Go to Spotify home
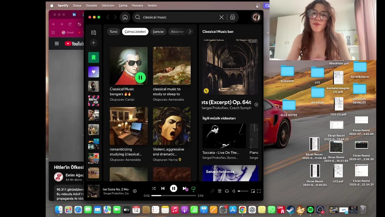 tap(125, 17)
